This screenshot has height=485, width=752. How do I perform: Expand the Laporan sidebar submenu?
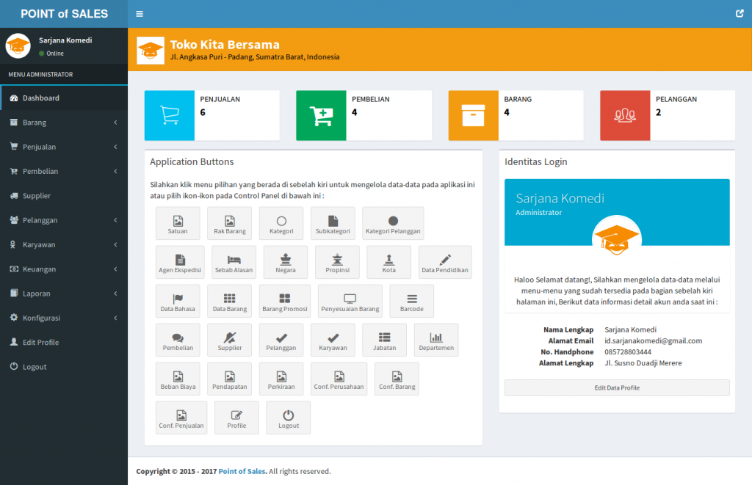[64, 293]
